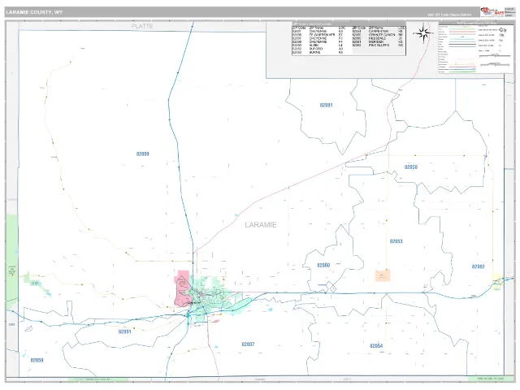Click the PLATTE county label

point(142,26)
